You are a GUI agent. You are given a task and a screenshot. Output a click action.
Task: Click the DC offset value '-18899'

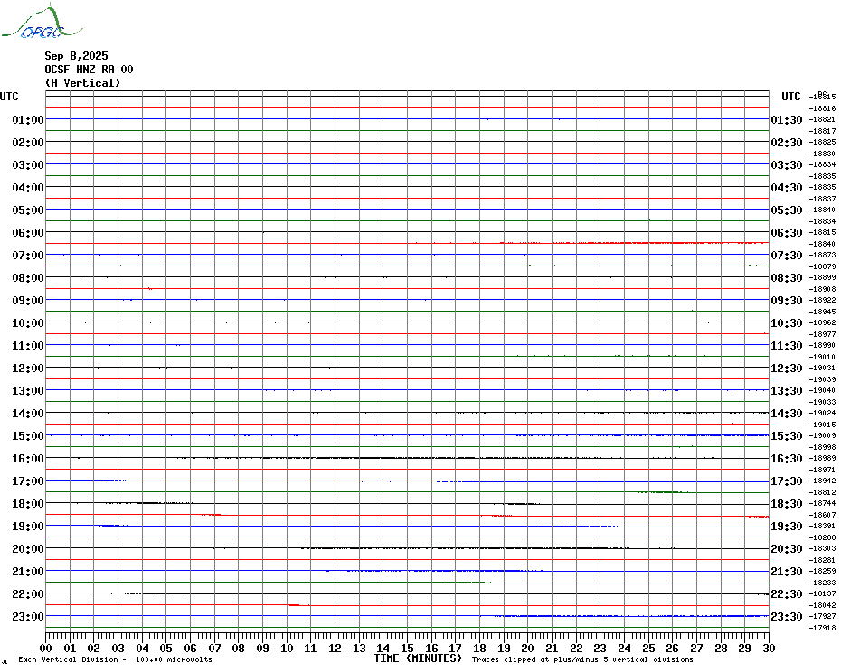pos(822,277)
